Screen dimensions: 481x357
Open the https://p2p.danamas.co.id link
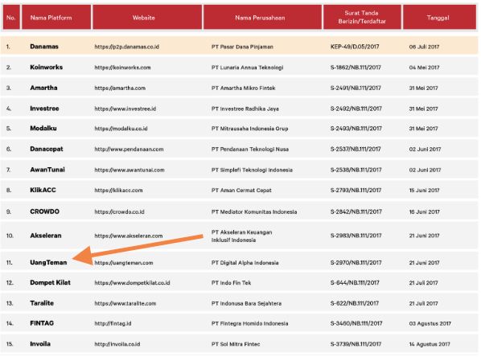tap(127, 47)
